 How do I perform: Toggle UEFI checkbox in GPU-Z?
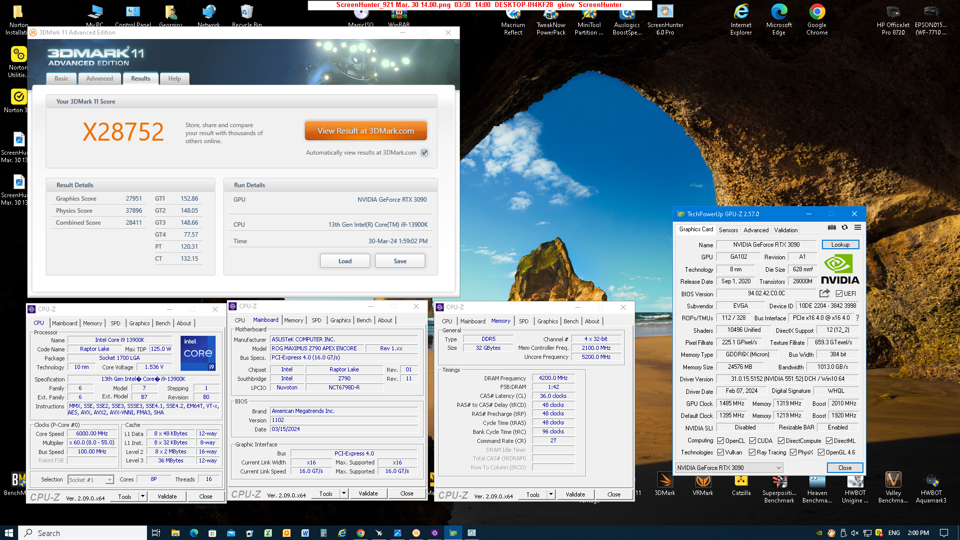[839, 294]
